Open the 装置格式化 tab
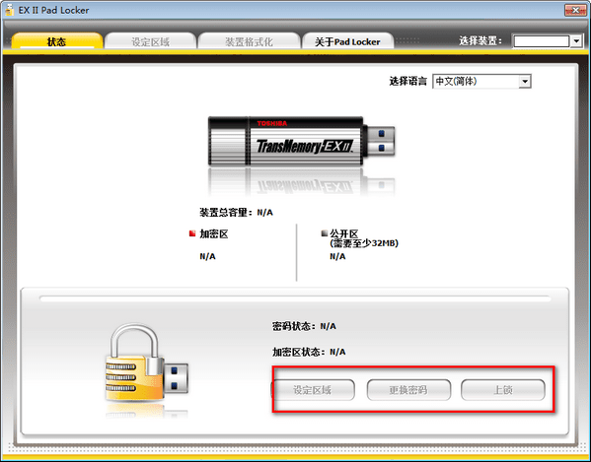 pos(249,41)
